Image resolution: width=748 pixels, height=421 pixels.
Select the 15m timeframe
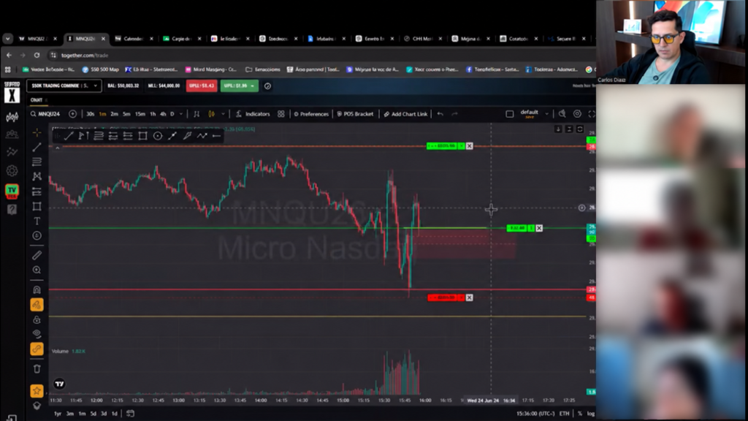(140, 114)
